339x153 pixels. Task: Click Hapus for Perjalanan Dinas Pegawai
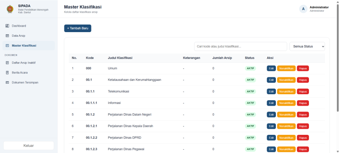(x=303, y=149)
